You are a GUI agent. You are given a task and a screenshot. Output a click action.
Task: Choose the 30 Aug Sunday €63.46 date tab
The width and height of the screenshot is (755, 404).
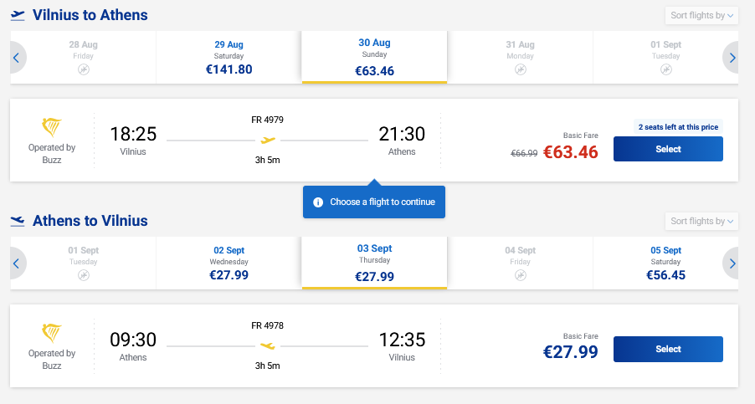point(374,57)
